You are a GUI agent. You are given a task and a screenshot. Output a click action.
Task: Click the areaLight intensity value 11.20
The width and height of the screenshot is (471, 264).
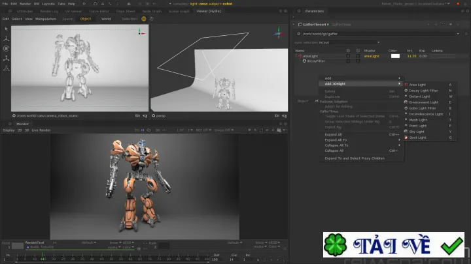(411, 56)
